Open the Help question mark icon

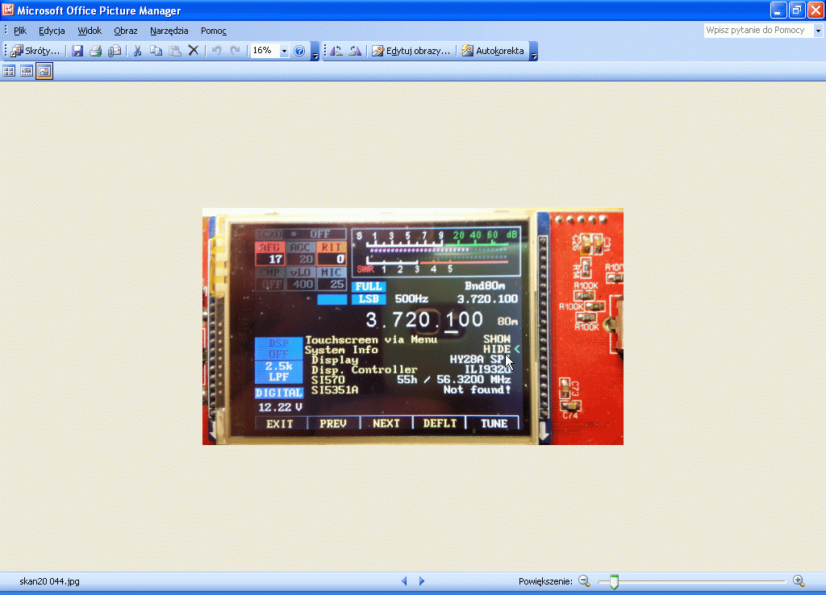[299, 51]
